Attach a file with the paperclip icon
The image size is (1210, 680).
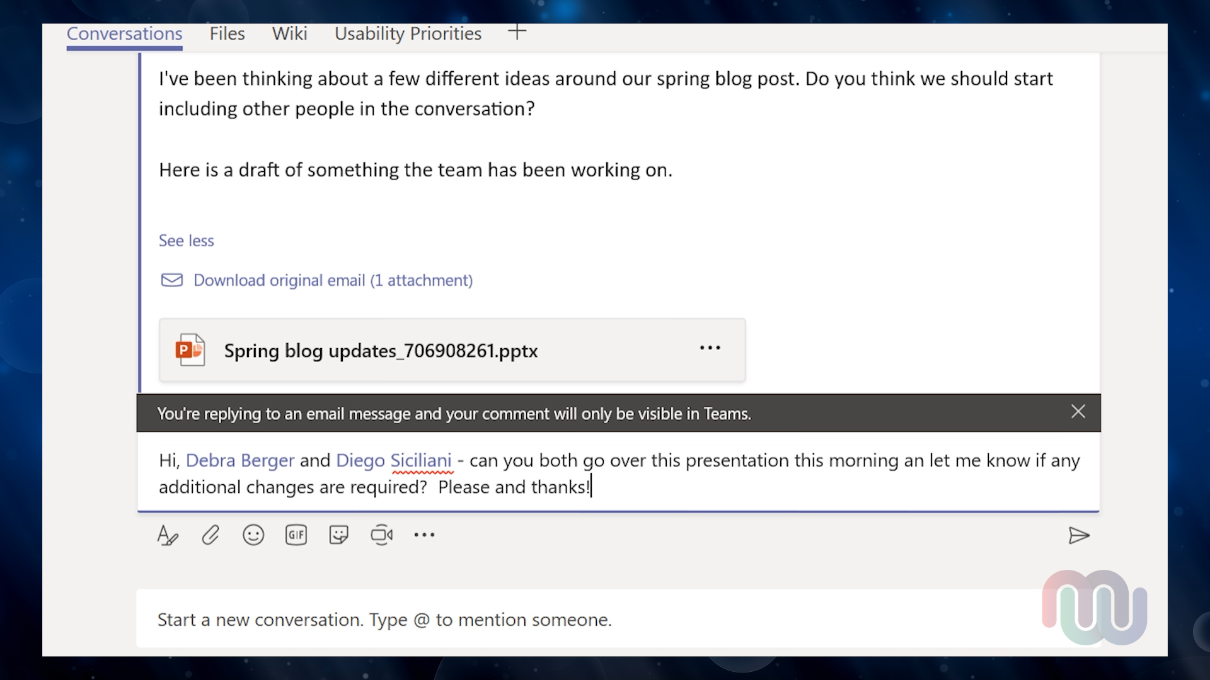(x=210, y=535)
